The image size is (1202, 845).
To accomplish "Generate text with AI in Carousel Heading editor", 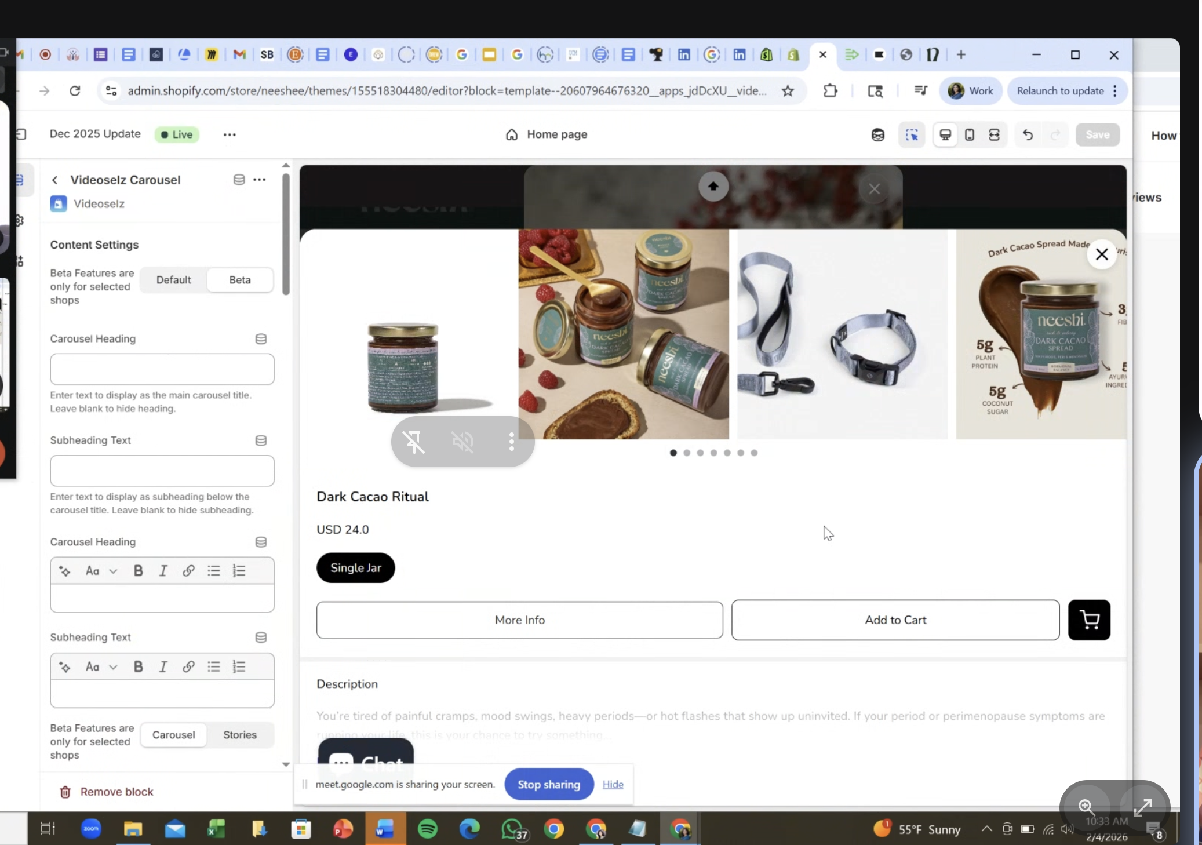I will (x=65, y=571).
